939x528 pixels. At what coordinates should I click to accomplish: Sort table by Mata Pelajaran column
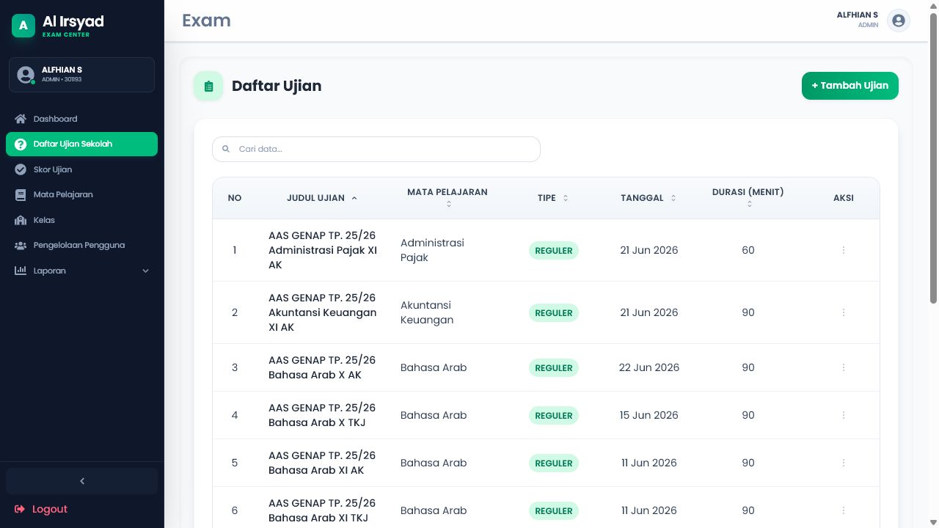click(447, 197)
